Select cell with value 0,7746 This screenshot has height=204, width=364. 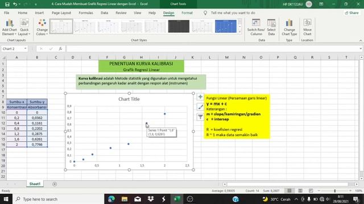coord(37,144)
